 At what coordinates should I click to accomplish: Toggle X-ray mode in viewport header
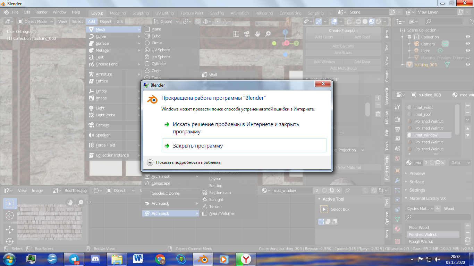[350, 21]
